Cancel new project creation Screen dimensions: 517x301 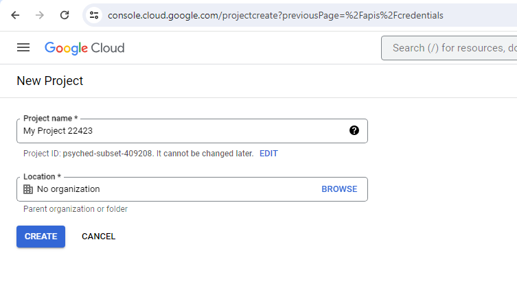(99, 237)
